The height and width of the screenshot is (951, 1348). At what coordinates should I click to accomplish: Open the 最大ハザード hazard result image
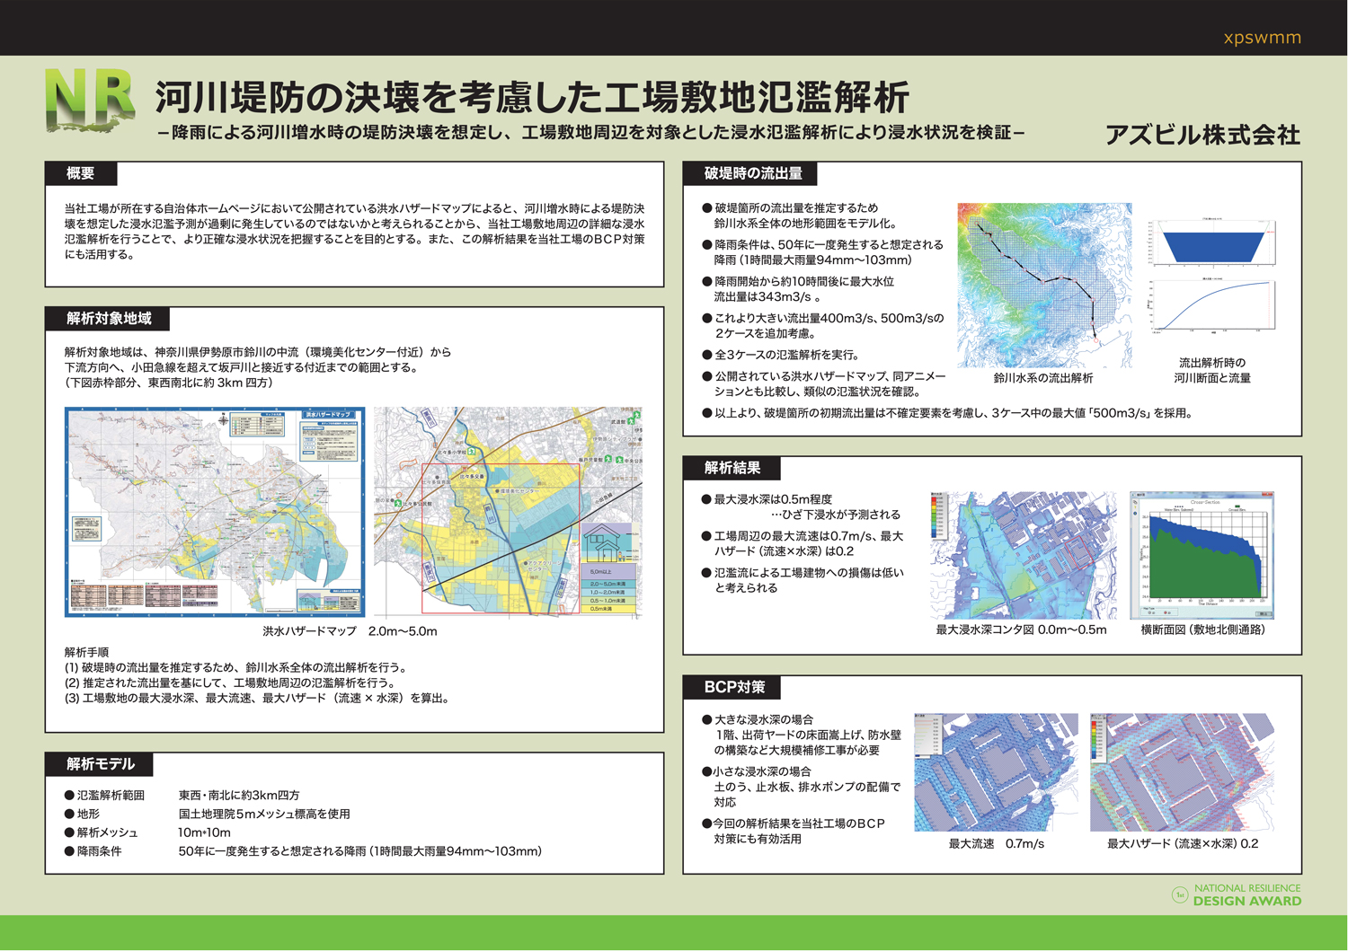point(1182,772)
